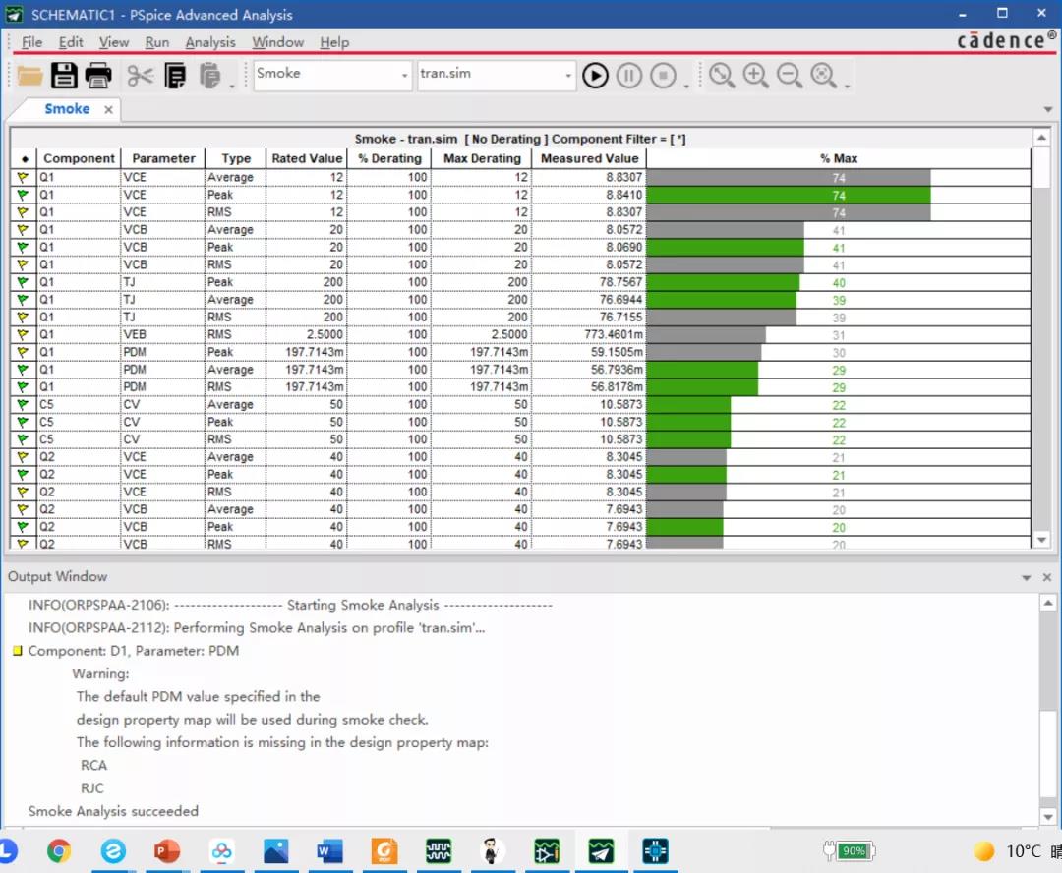
Task: Open file with the folder icon
Action: click(29, 76)
